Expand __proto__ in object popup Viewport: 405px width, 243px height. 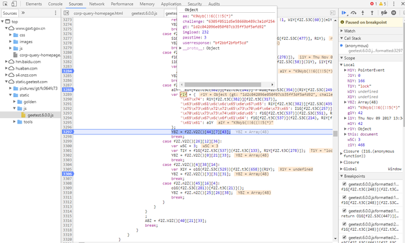(x=180, y=49)
